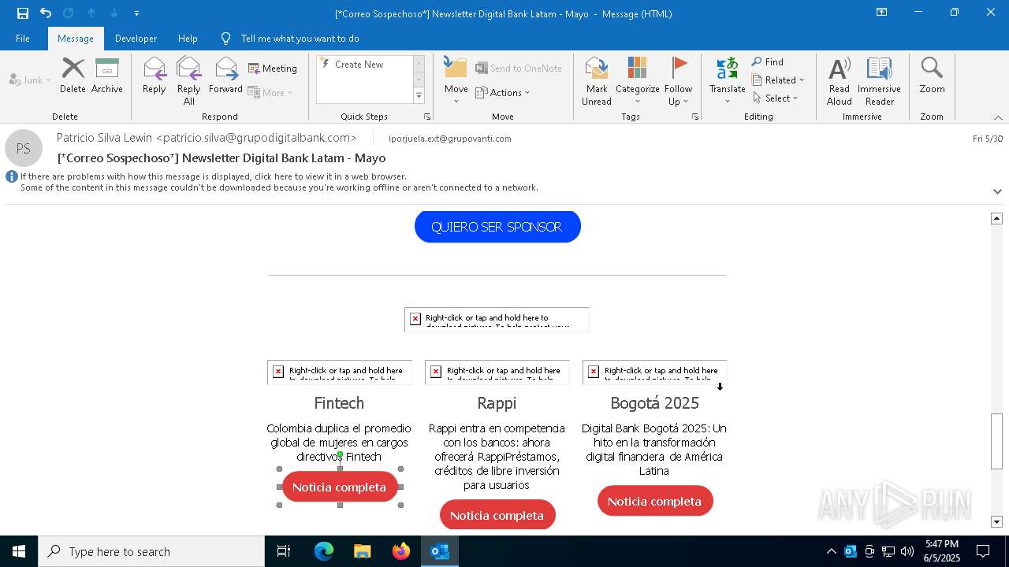This screenshot has height=567, width=1009.
Task: Open Tags dialog launcher
Action: (x=695, y=117)
